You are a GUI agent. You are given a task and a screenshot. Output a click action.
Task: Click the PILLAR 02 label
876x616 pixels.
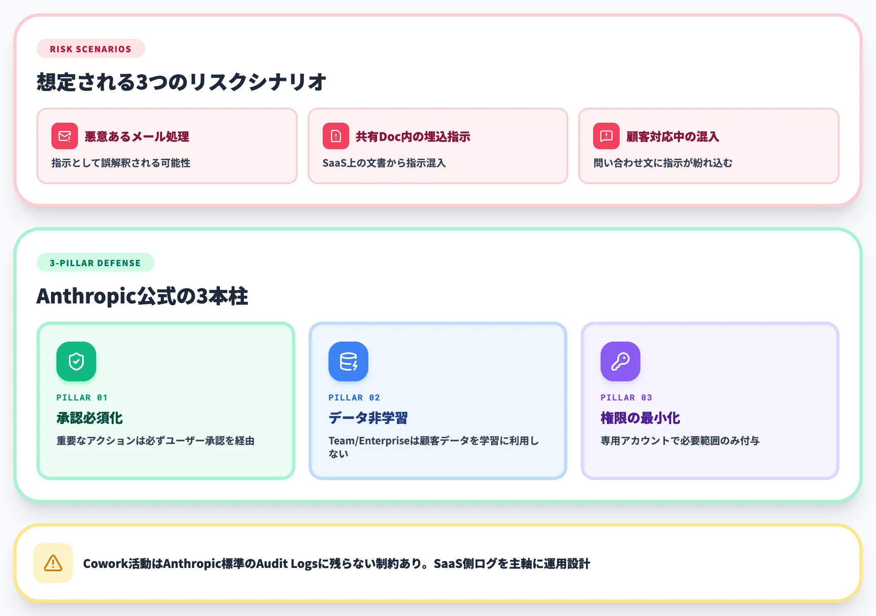click(354, 398)
